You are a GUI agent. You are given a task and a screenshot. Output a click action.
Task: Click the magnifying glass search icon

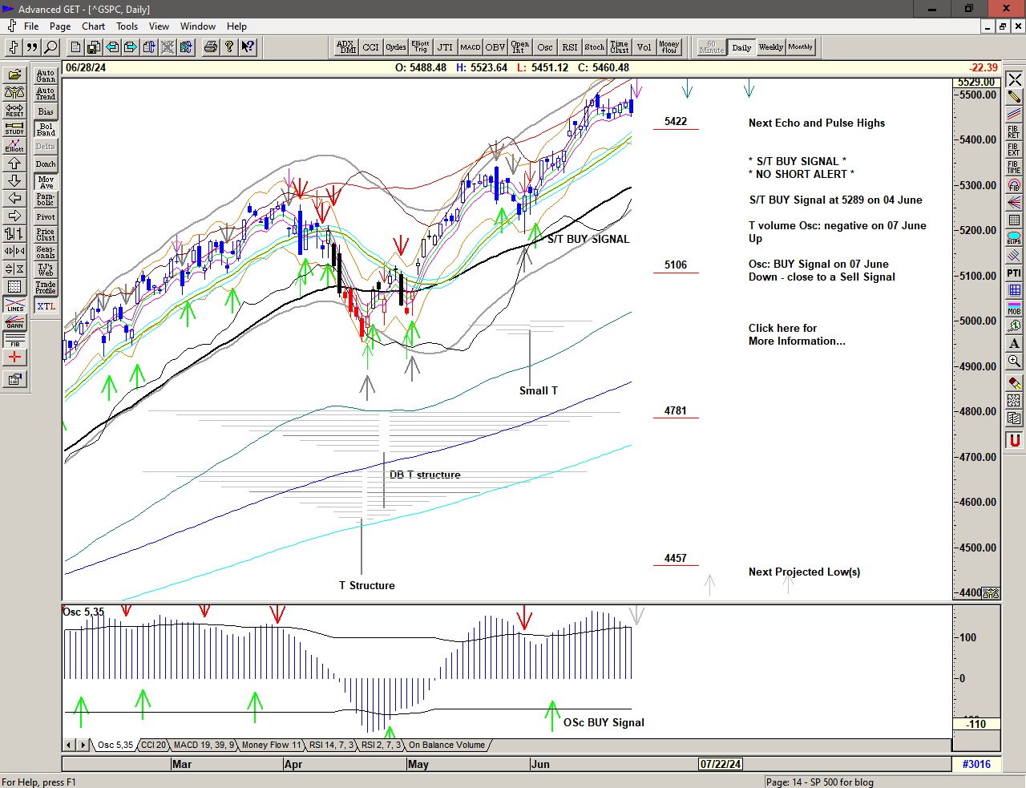[50, 47]
